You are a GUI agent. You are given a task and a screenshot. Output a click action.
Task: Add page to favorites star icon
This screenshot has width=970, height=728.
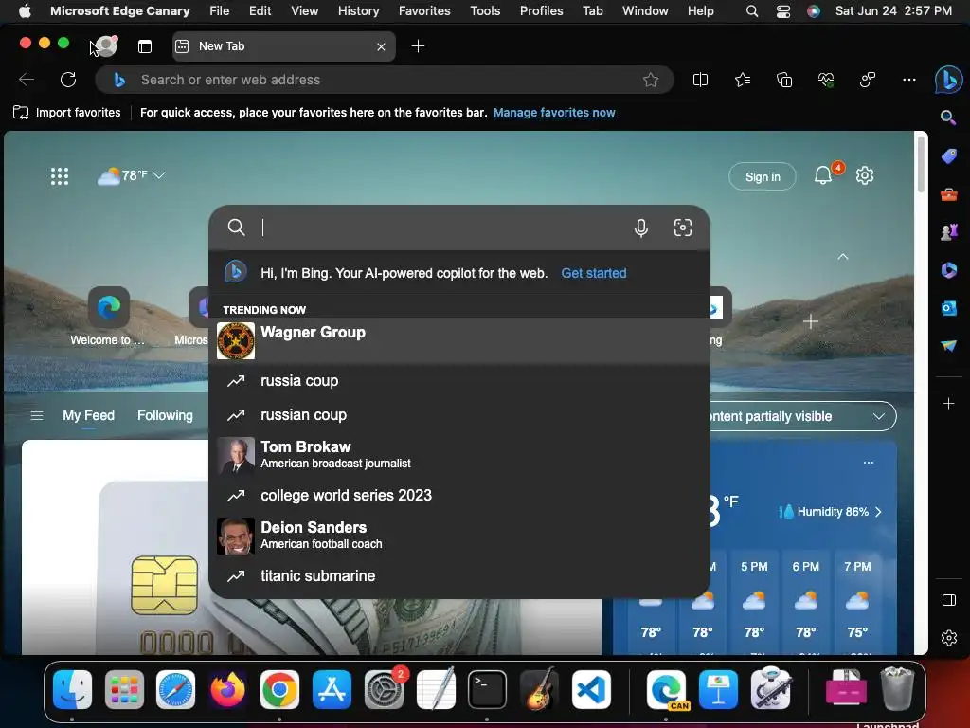pyautogui.click(x=650, y=80)
